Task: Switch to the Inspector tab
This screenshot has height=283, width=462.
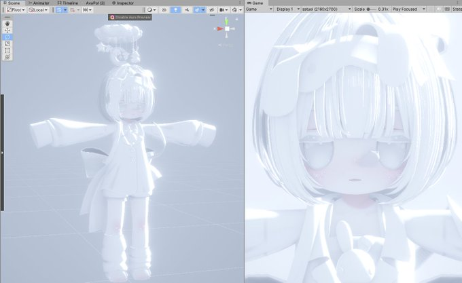Action: pyautogui.click(x=123, y=3)
